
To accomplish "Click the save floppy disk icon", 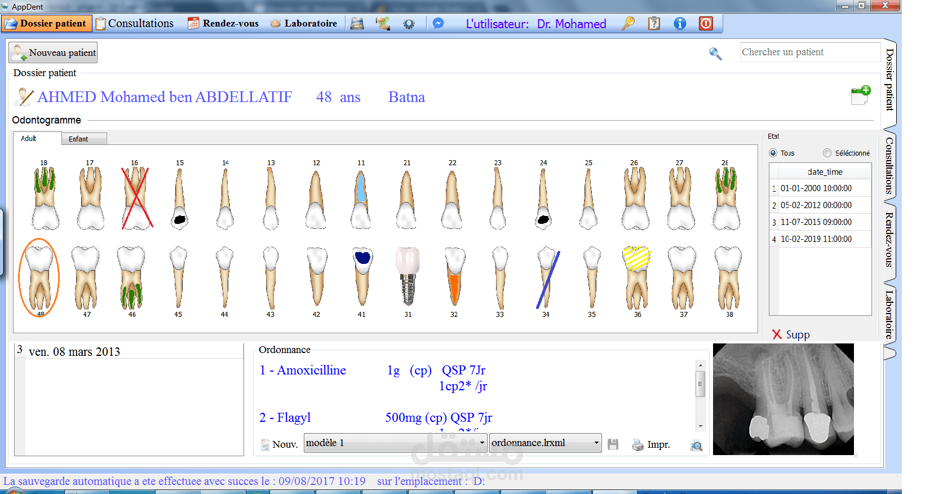I will tap(613, 444).
